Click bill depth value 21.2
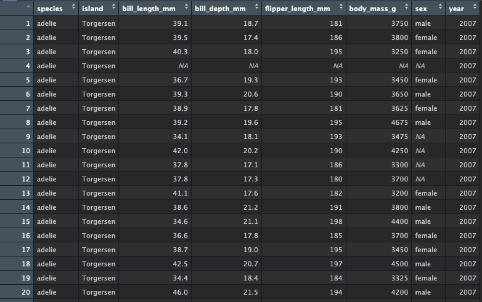 coord(250,207)
